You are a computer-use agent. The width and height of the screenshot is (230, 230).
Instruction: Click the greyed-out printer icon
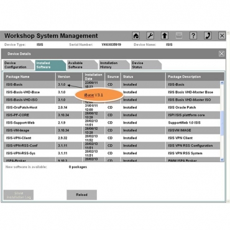179,35
